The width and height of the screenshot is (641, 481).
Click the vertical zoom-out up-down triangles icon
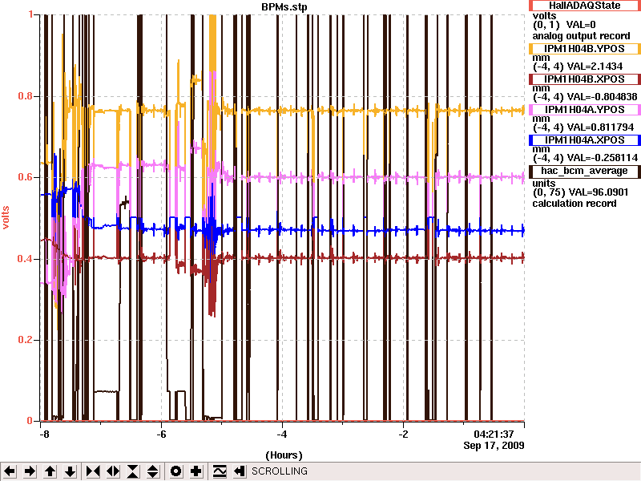[153, 471]
